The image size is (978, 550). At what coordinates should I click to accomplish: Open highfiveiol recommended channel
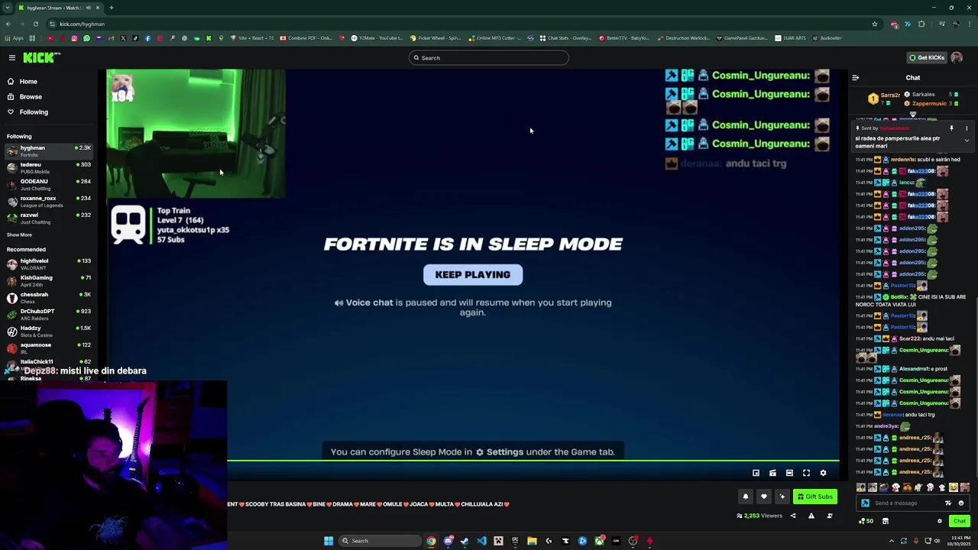point(49,264)
